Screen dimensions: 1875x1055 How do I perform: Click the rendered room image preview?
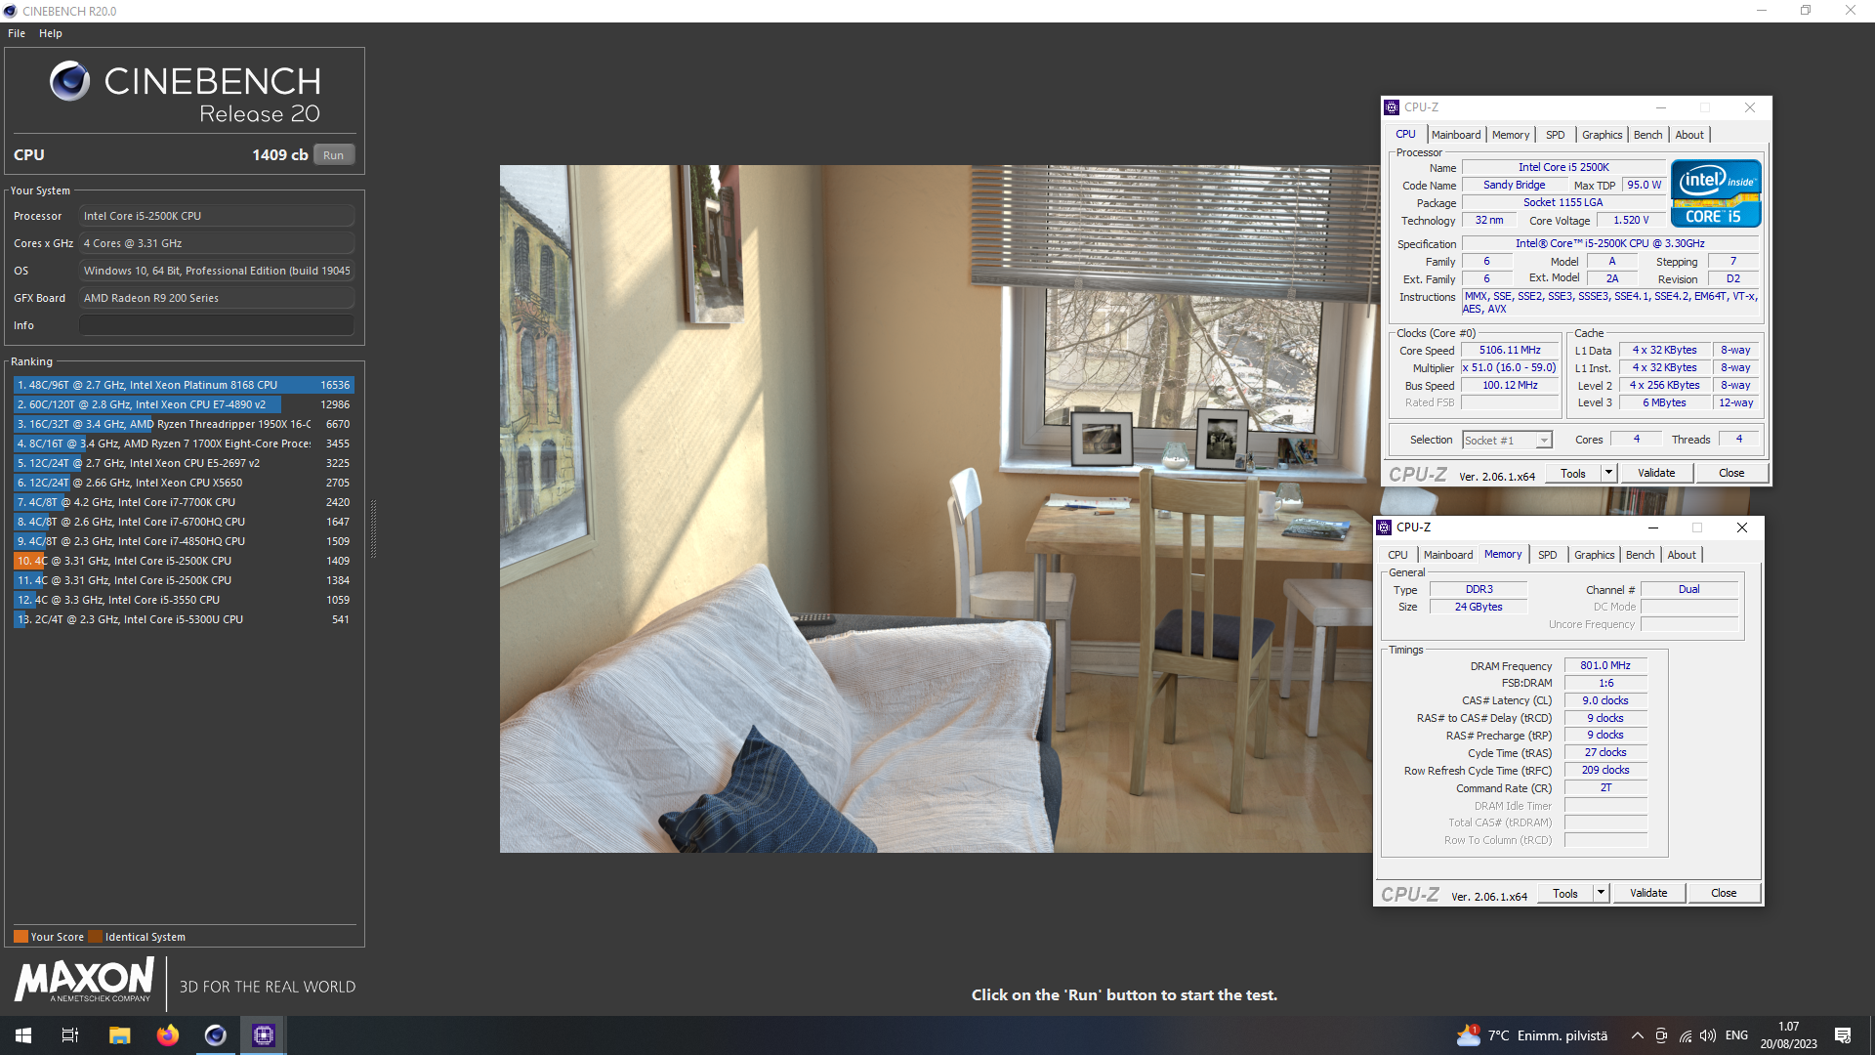[936, 508]
